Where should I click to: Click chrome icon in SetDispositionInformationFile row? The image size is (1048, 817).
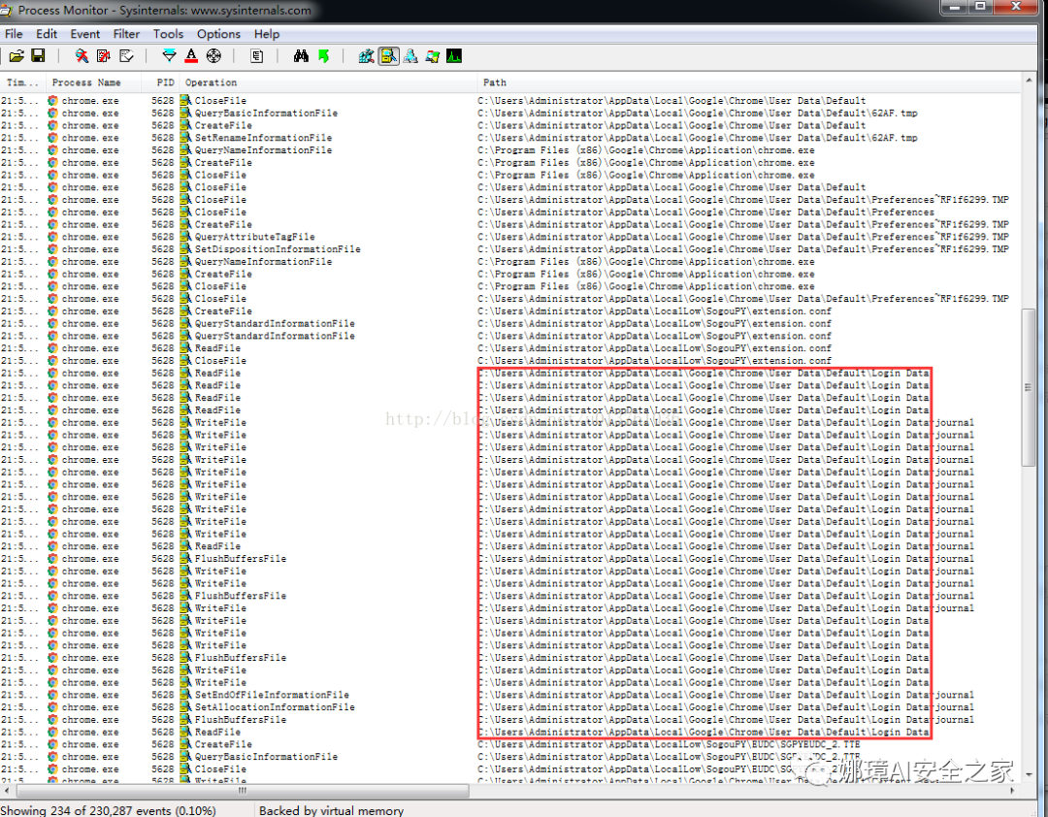(x=52, y=249)
